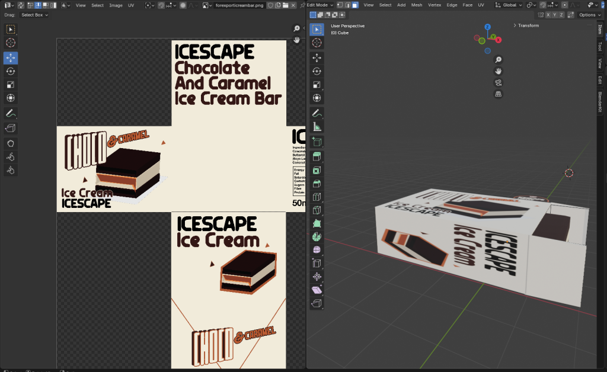Open the Options popover in viewport
The height and width of the screenshot is (372, 607).
(x=589, y=15)
